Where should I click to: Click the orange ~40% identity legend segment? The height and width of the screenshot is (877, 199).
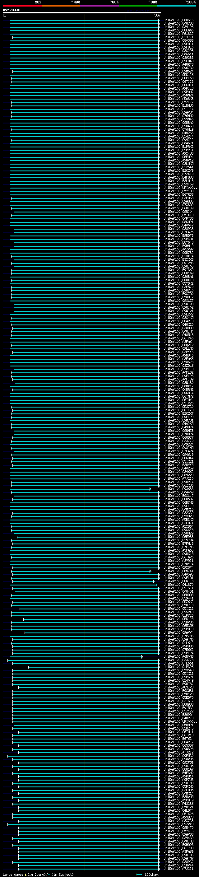click(x=61, y=6)
